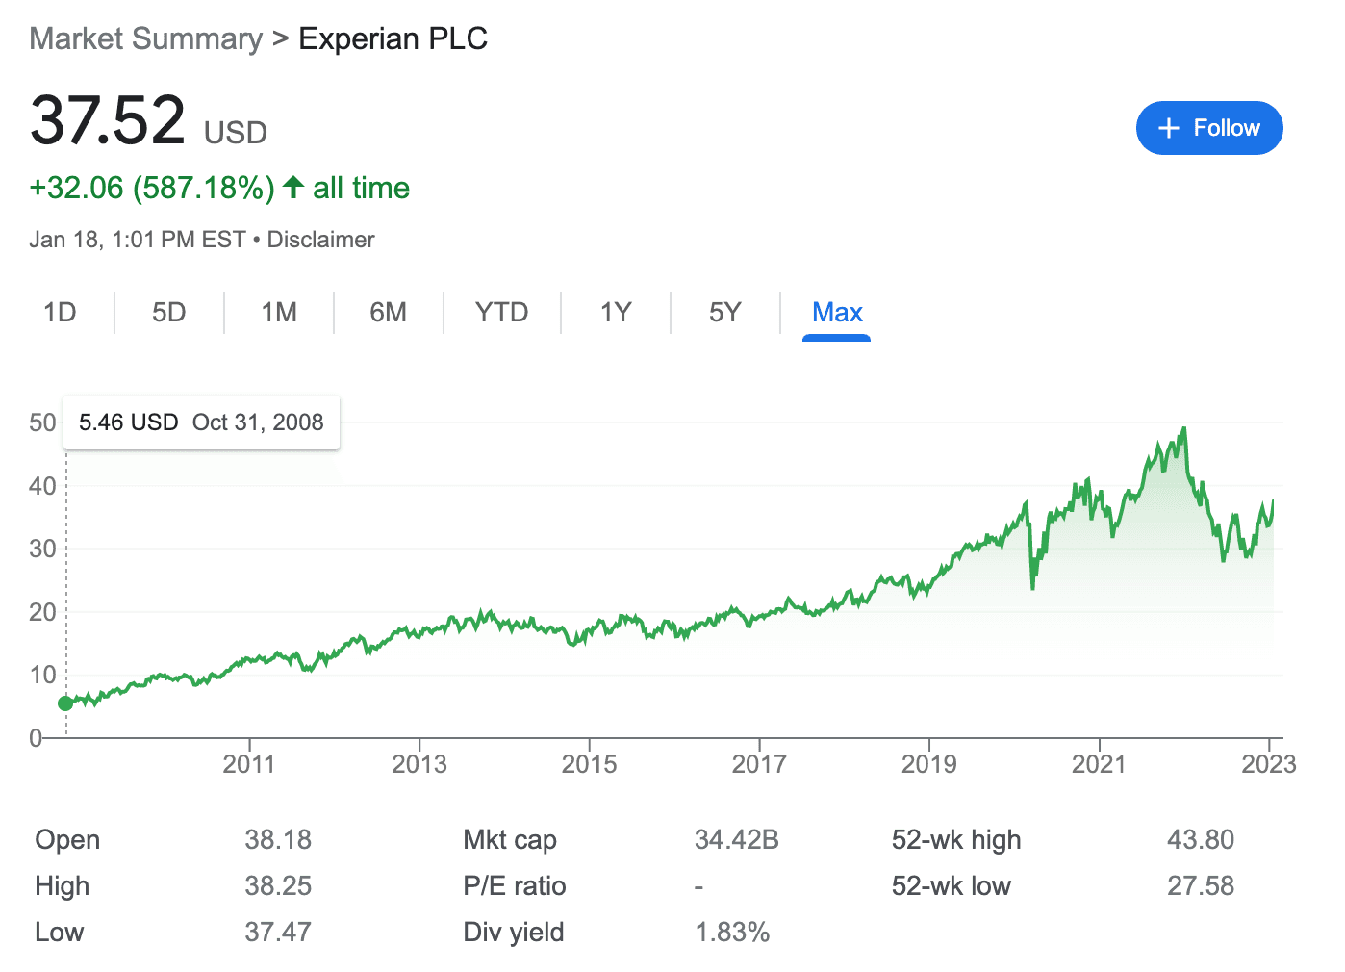This screenshot has width=1345, height=972.
Task: Click the 2015 label on time axis
Action: [x=589, y=764]
